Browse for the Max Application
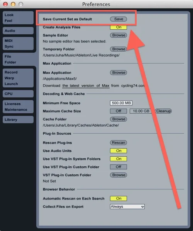Viewport: 193px width, 231px height. pyautogui.click(x=119, y=72)
